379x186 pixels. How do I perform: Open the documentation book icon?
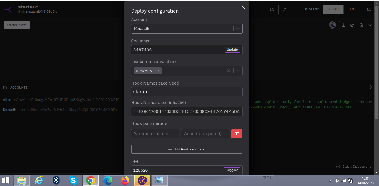pos(369,9)
